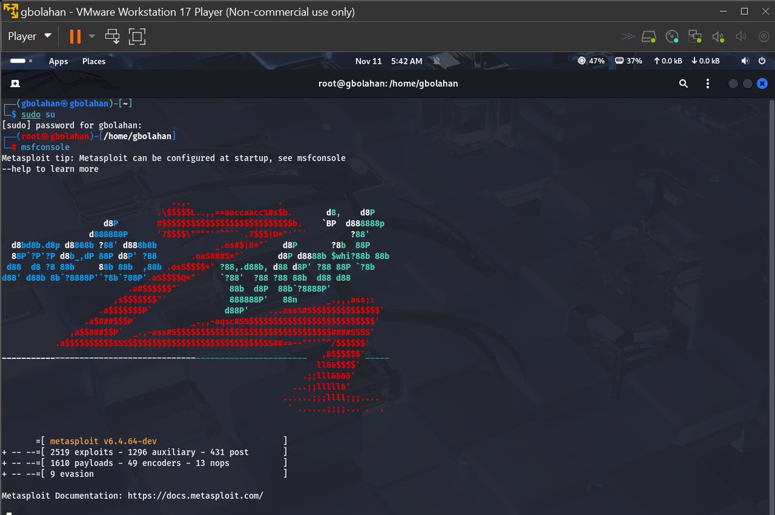Screen dimensions: 775x515
Task: Click the memory usage 37% indicator
Action: pos(628,61)
